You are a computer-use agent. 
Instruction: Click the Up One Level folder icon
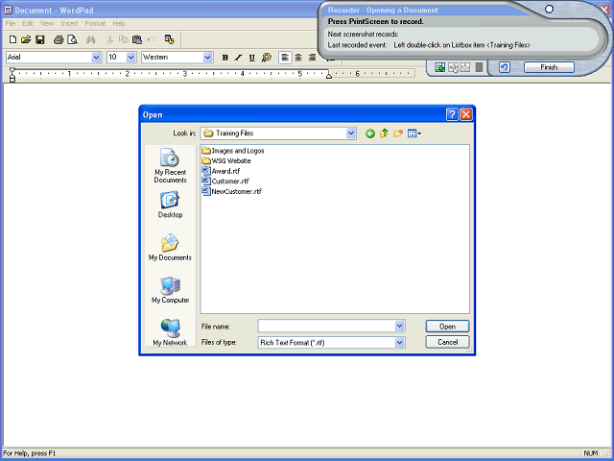click(384, 133)
